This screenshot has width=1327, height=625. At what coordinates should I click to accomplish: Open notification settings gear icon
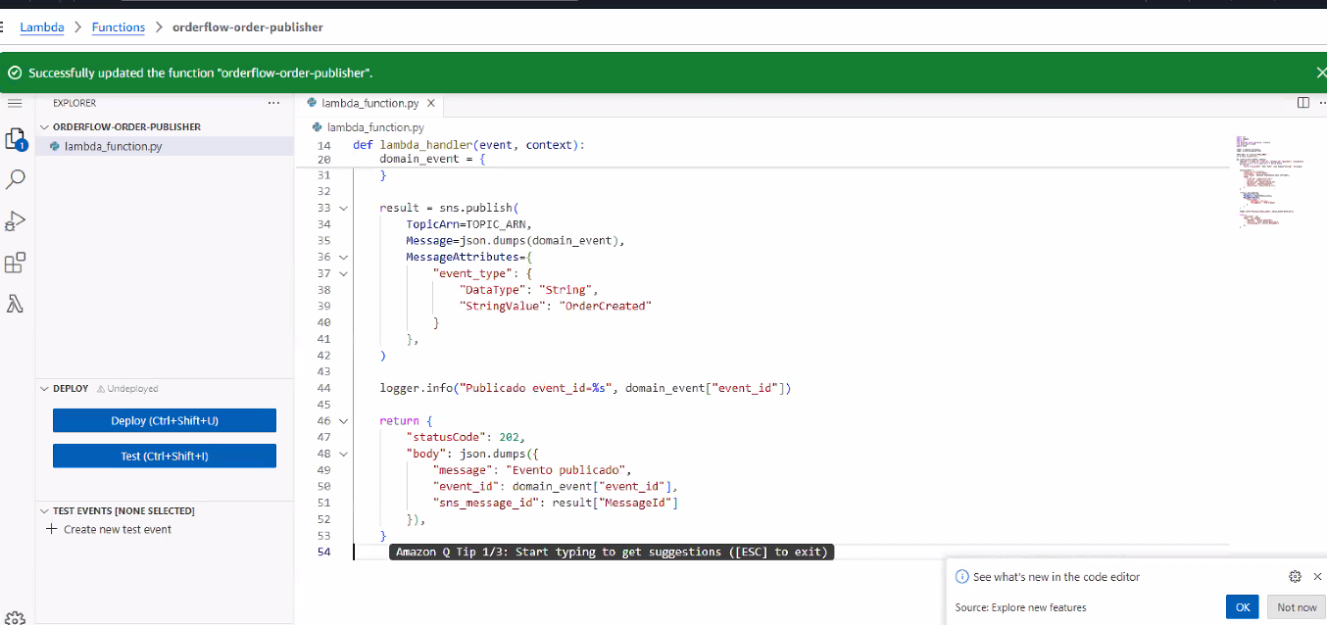[1295, 577]
